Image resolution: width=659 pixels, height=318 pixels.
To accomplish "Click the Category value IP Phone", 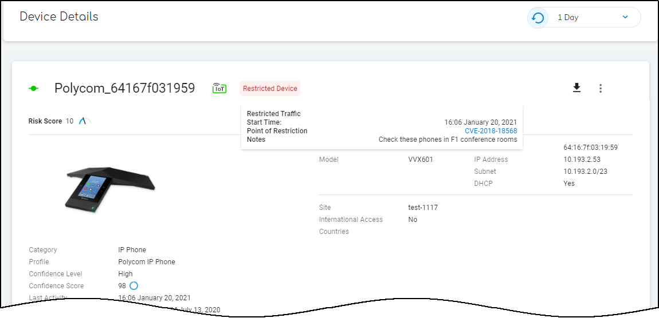I will click(132, 249).
